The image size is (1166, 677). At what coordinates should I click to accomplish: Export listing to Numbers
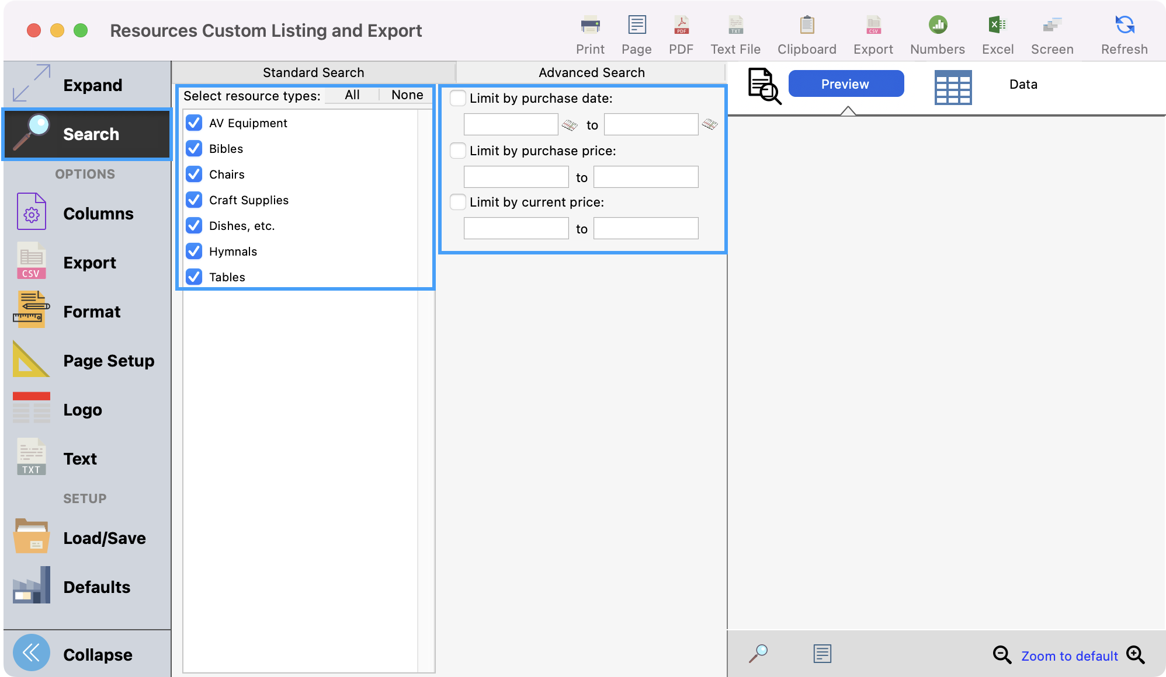(x=937, y=26)
